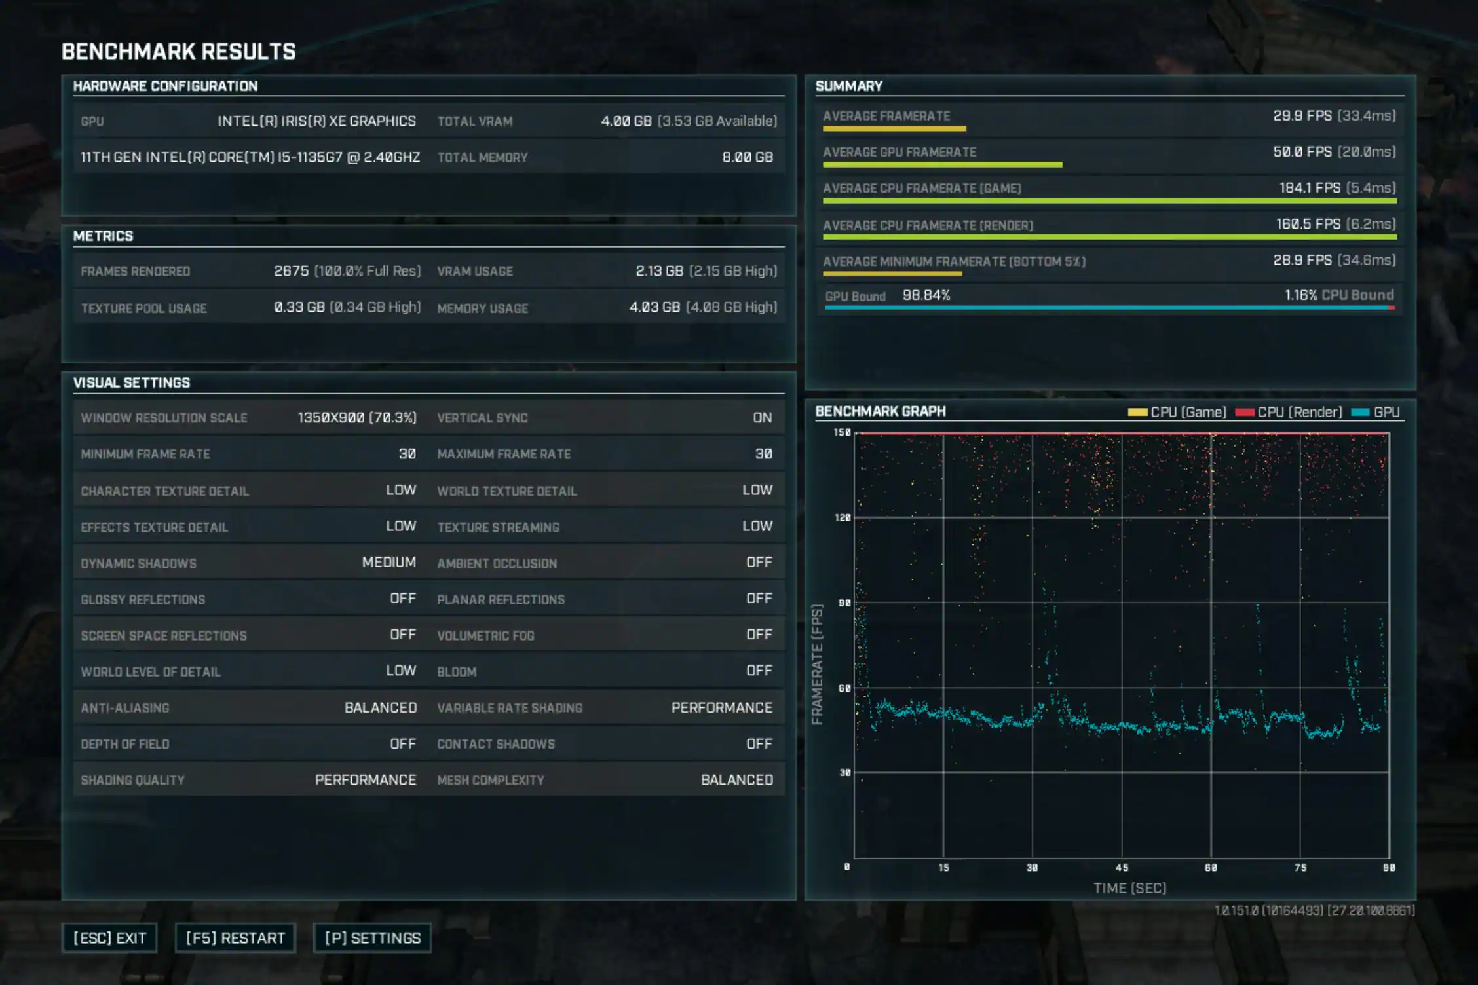The image size is (1478, 985).
Task: Click the [ESC] EXIT button
Action: (x=109, y=938)
